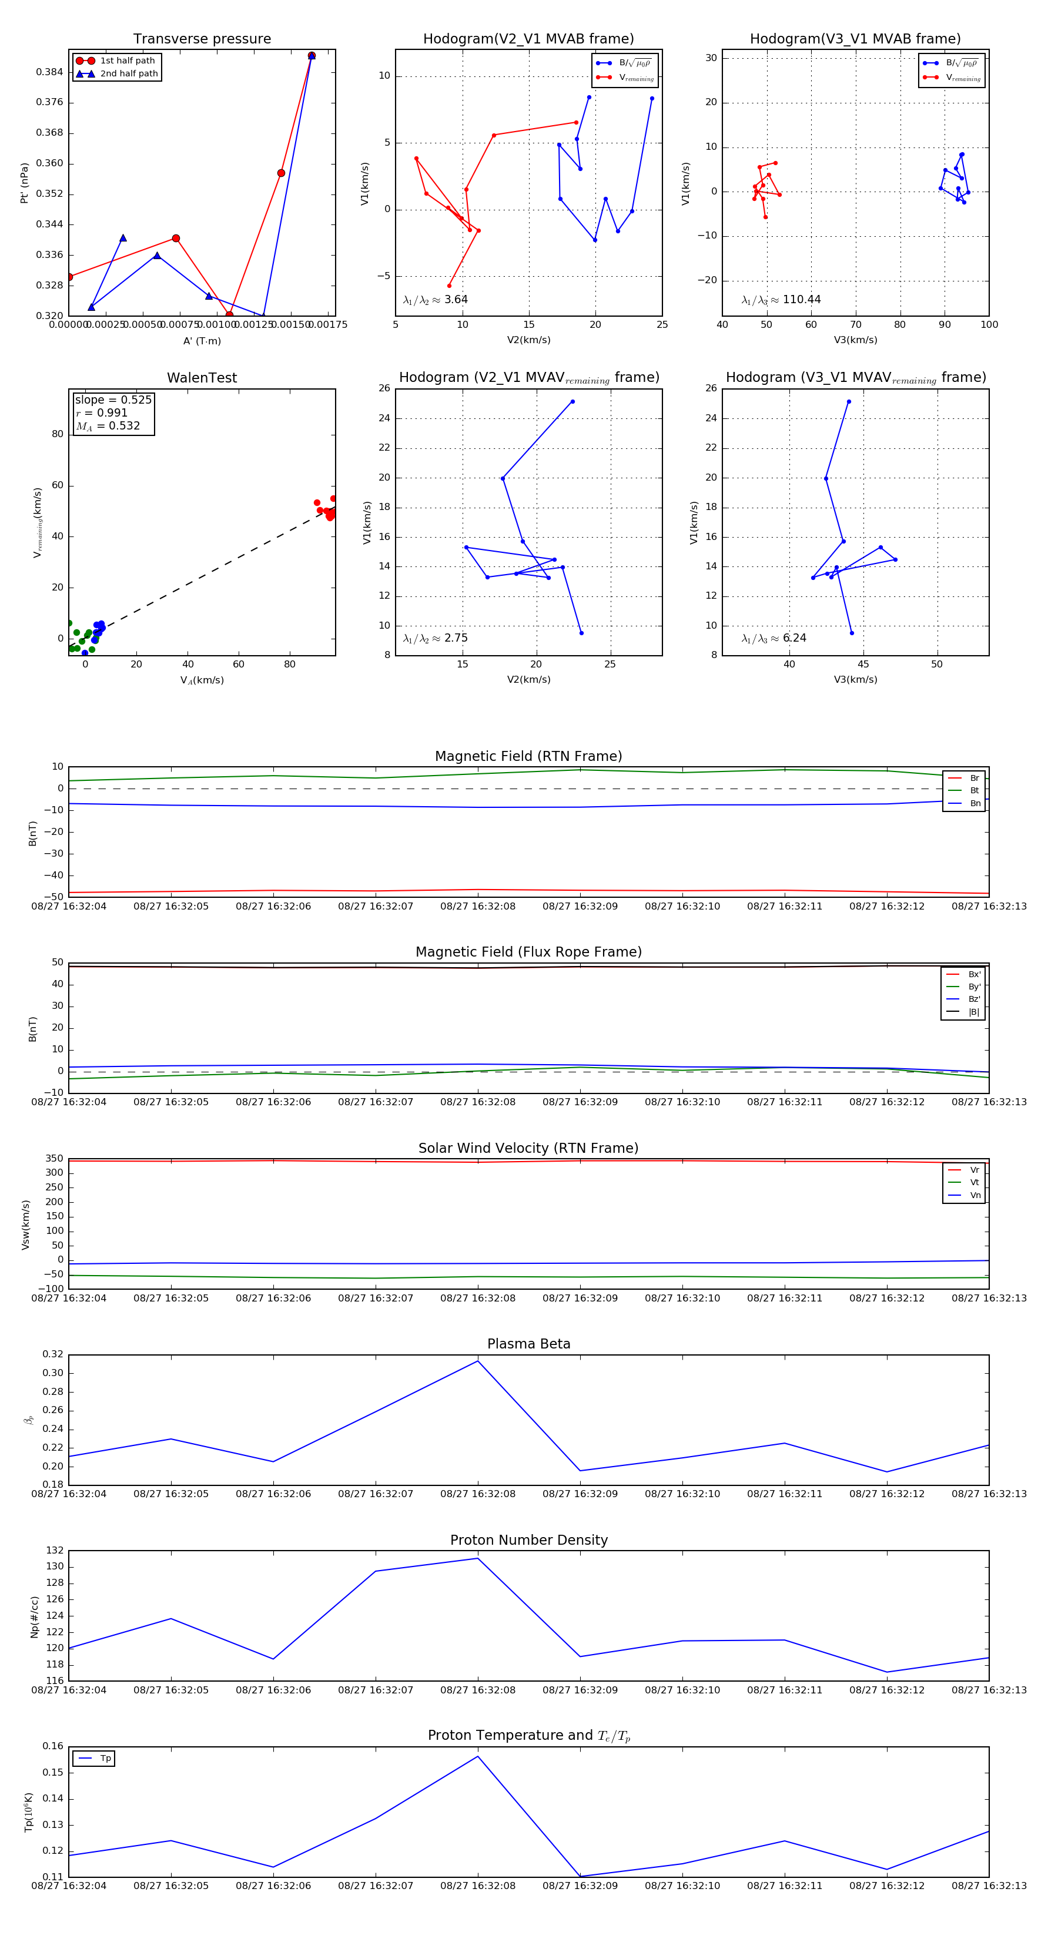Image resolution: width=1058 pixels, height=1939 pixels.
Task: Select the 'slope = 0.525' text
Action: (113, 400)
